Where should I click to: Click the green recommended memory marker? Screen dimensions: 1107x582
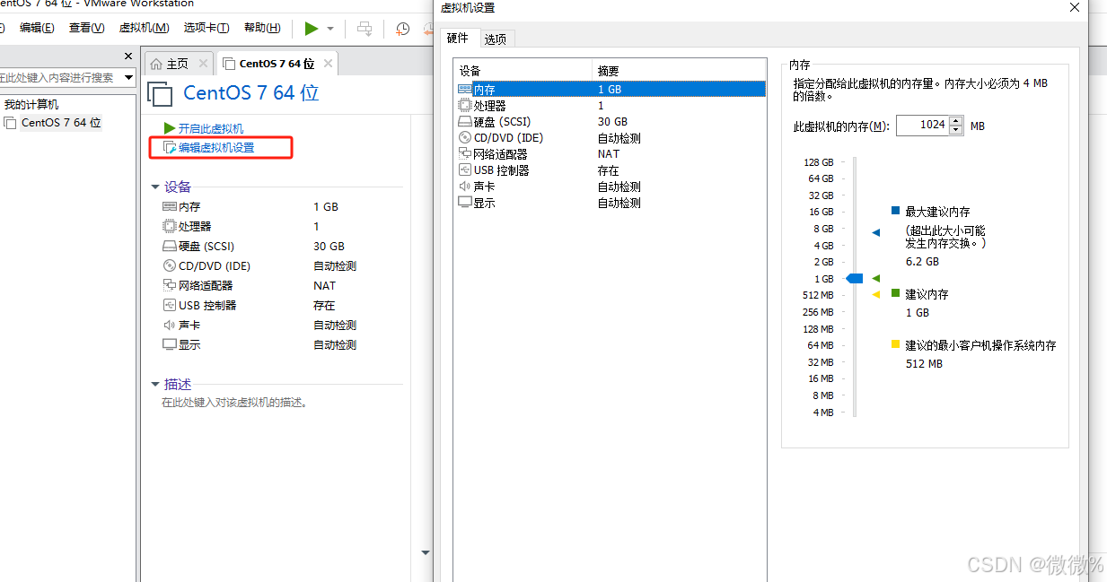876,279
